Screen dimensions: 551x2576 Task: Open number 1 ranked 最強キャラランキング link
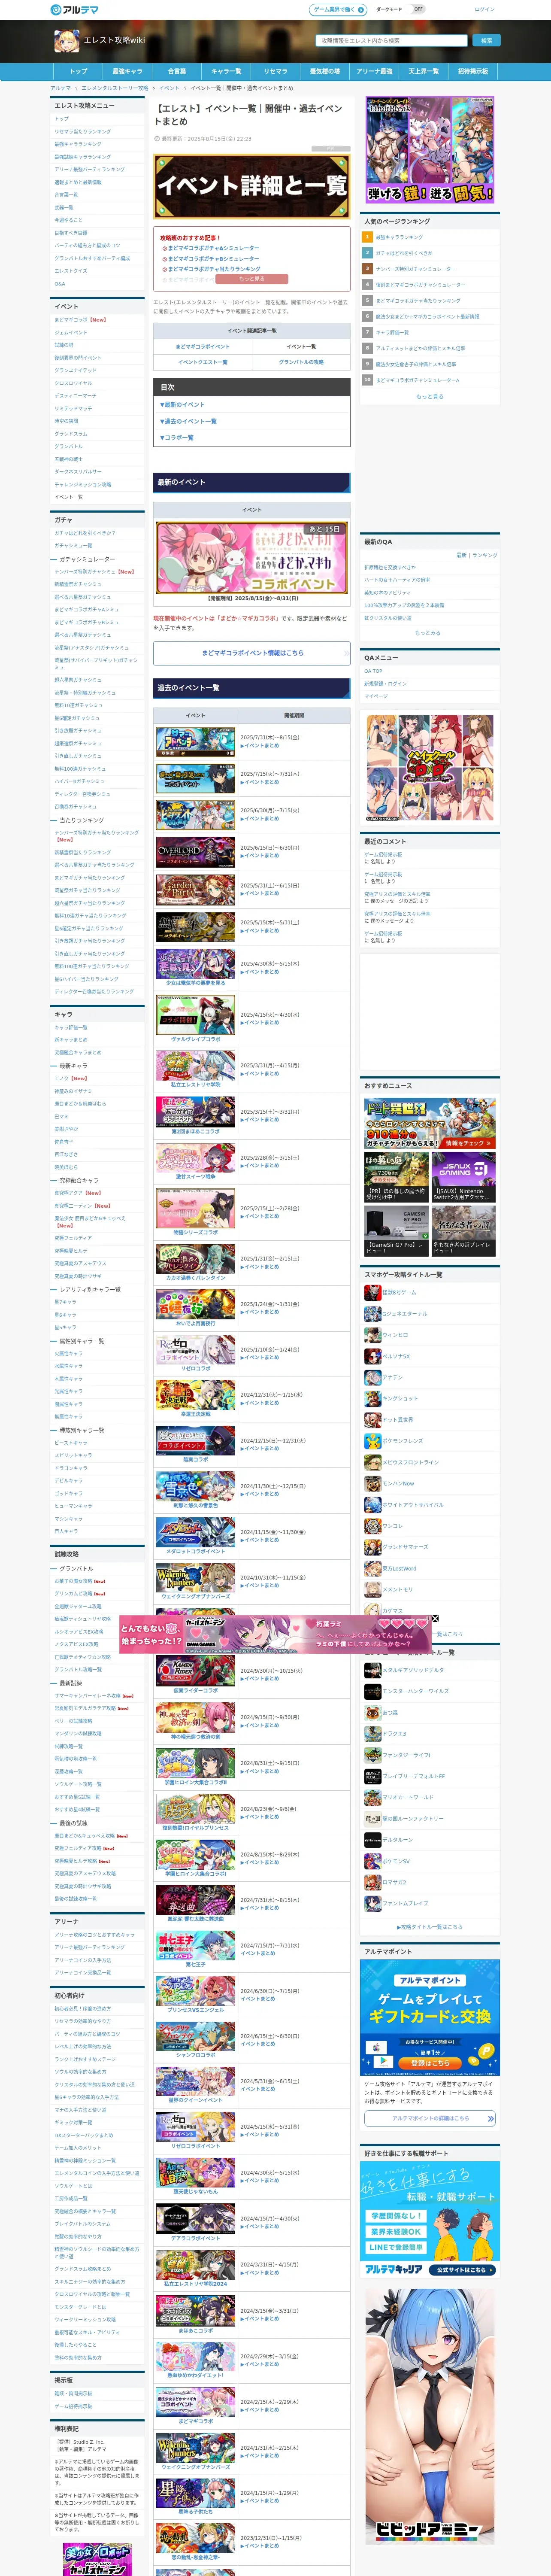(399, 237)
